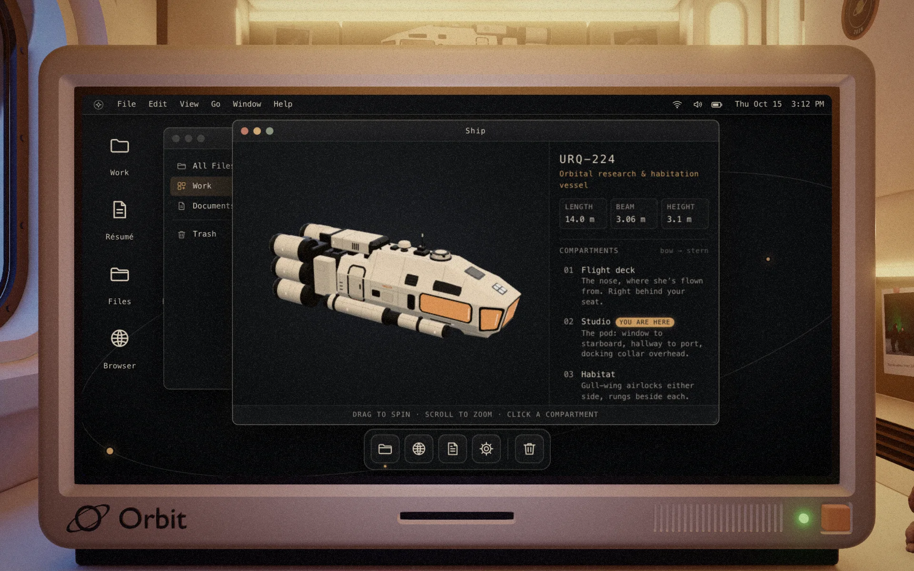This screenshot has width=914, height=571.
Task: Select Work in Files window sidebar
Action: pos(201,186)
